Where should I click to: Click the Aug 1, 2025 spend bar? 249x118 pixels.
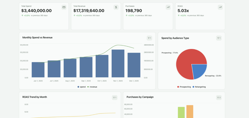click(70, 68)
